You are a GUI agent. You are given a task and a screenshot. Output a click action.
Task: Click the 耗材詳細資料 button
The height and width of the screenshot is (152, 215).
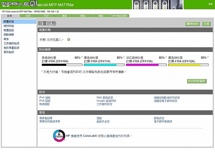[197, 81]
